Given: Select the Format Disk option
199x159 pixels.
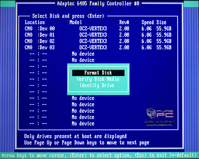Looking at the screenshot, I should [x=98, y=73].
